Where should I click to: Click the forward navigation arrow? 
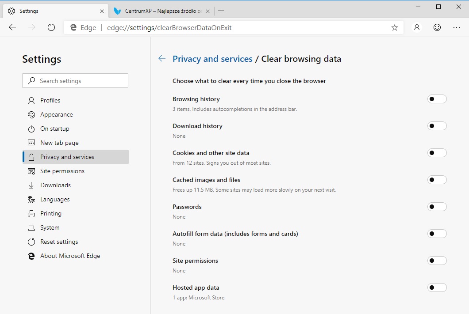(x=32, y=27)
